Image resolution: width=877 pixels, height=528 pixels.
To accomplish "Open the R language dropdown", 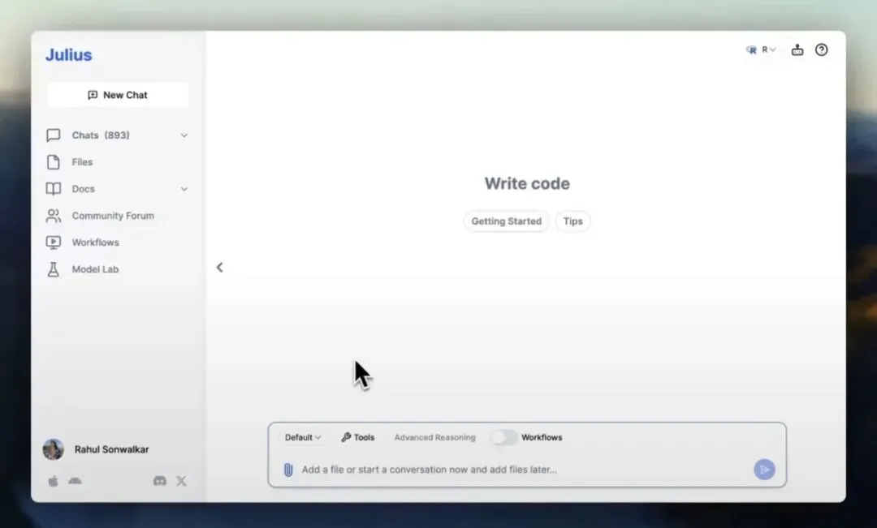I will click(761, 49).
